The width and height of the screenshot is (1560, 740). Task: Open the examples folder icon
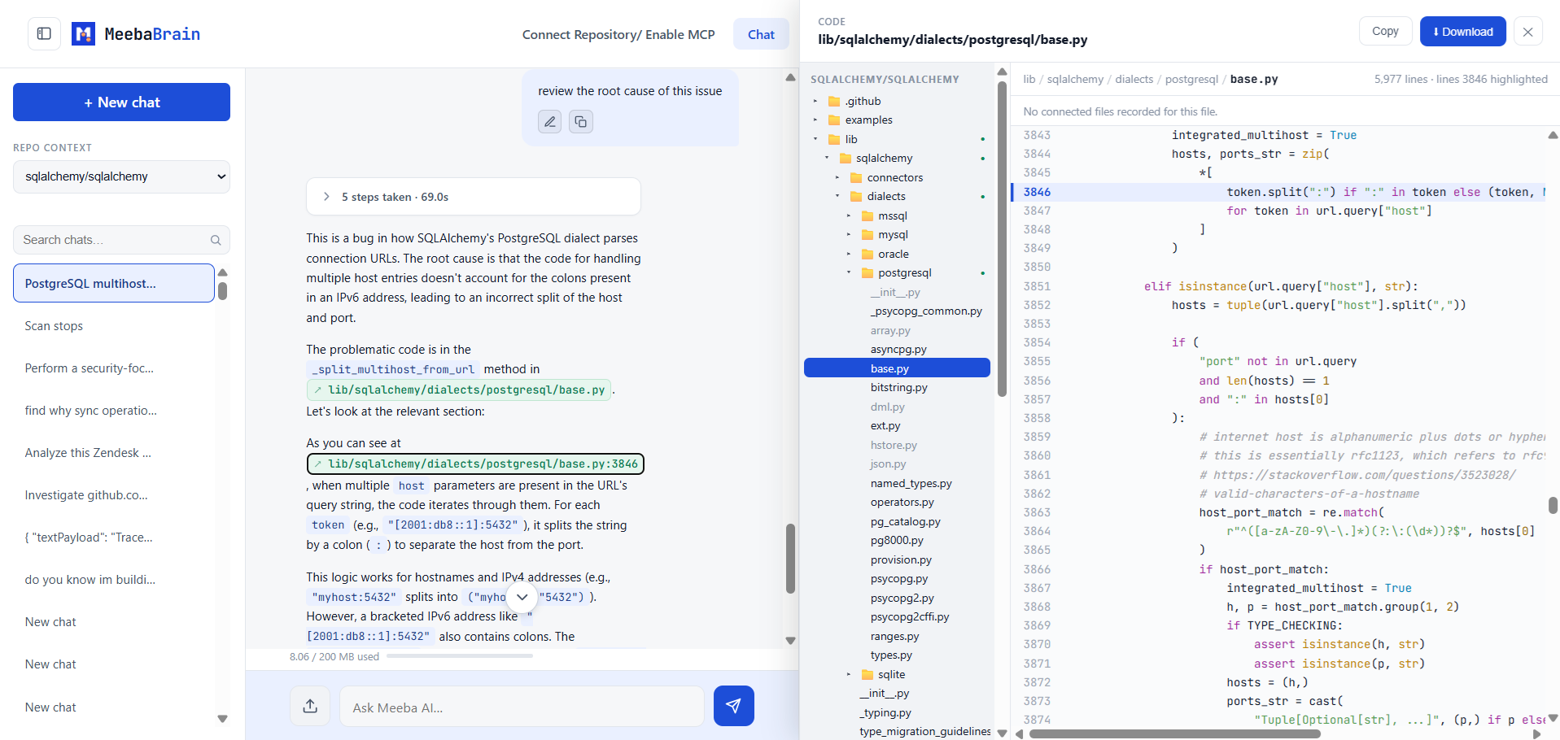[x=834, y=120]
